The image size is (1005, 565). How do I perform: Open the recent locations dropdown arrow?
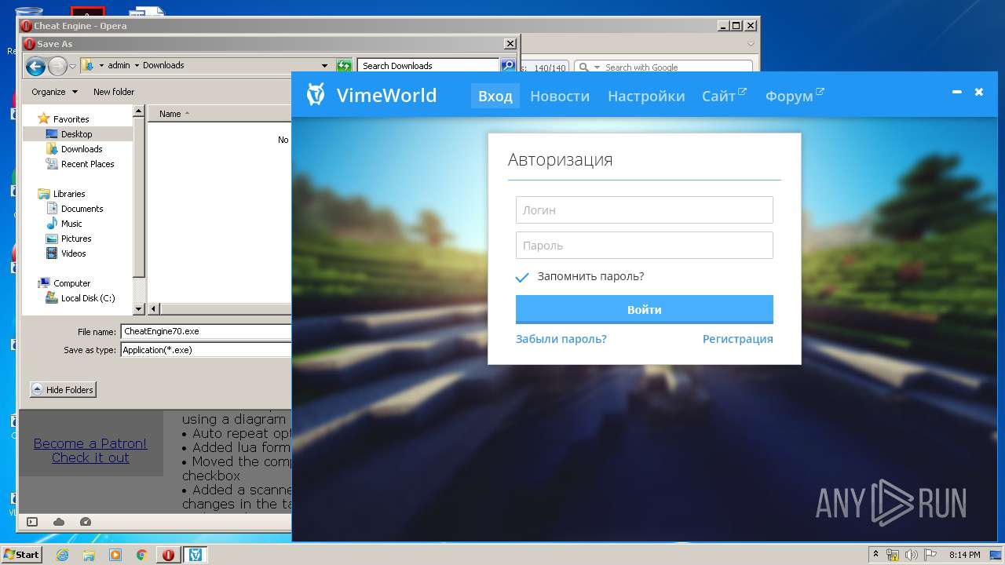point(73,67)
